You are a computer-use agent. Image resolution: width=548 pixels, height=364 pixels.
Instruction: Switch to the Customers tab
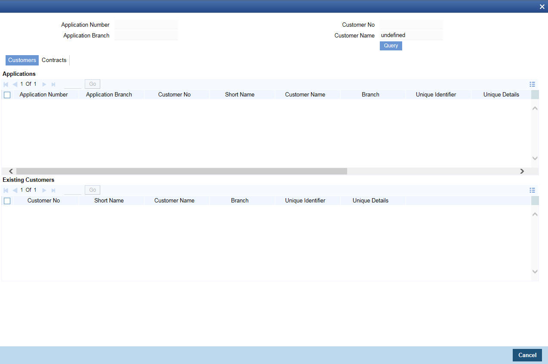pyautogui.click(x=22, y=60)
